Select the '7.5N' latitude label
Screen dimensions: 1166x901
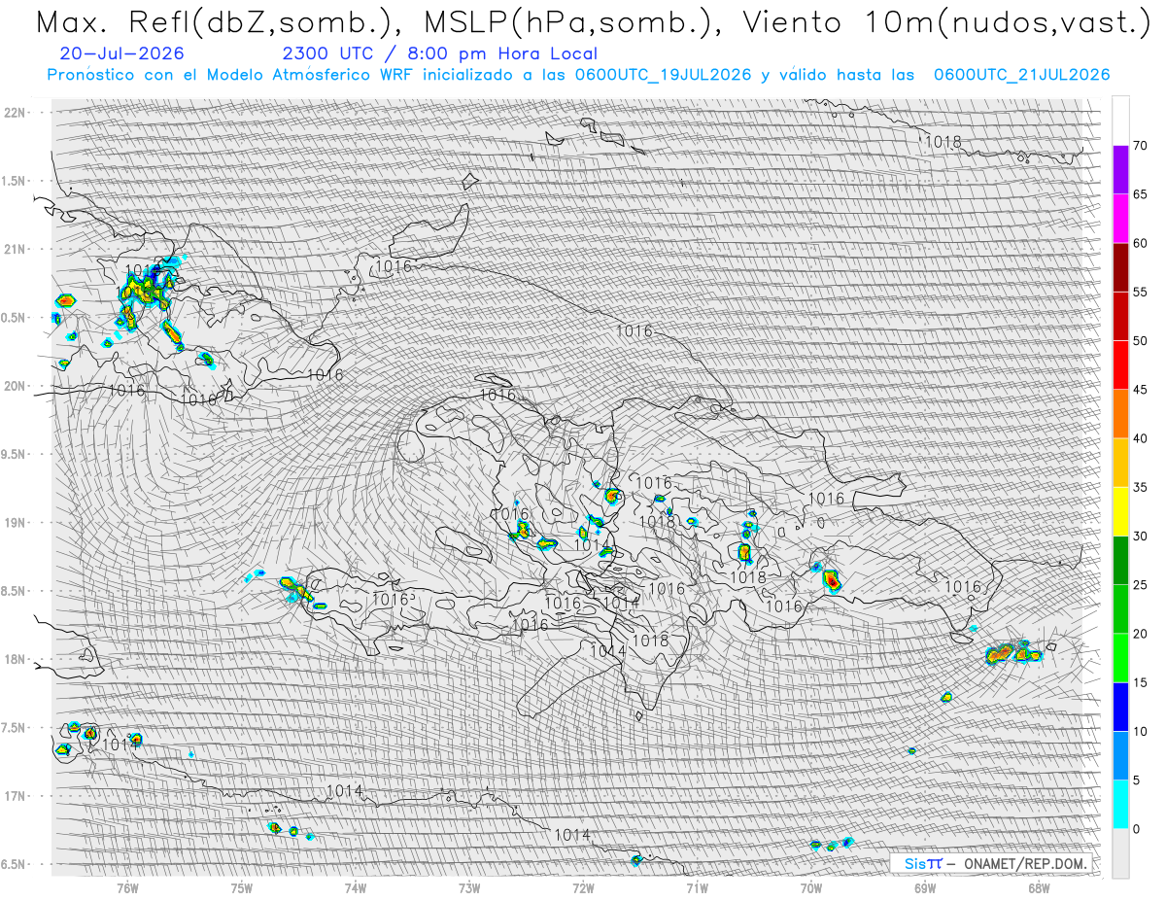tap(14, 727)
